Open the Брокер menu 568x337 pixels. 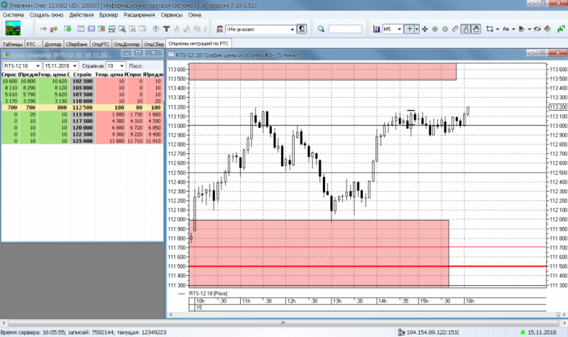coord(109,15)
